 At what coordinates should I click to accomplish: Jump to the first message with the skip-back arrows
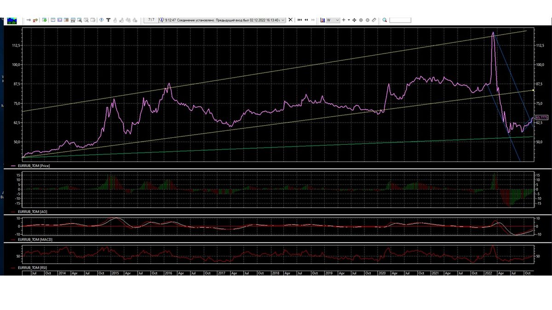[299, 20]
